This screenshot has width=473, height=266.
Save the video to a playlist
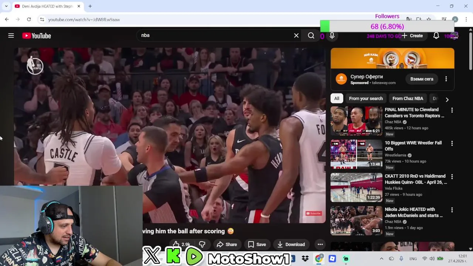pyautogui.click(x=257, y=244)
